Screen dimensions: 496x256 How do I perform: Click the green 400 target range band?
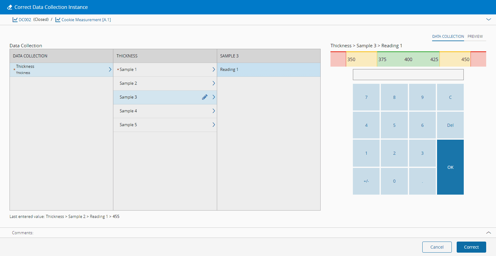pos(408,60)
